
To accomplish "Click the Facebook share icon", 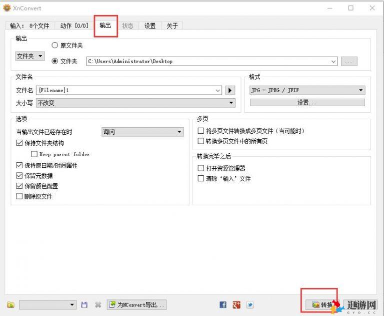I will (223, 304).
